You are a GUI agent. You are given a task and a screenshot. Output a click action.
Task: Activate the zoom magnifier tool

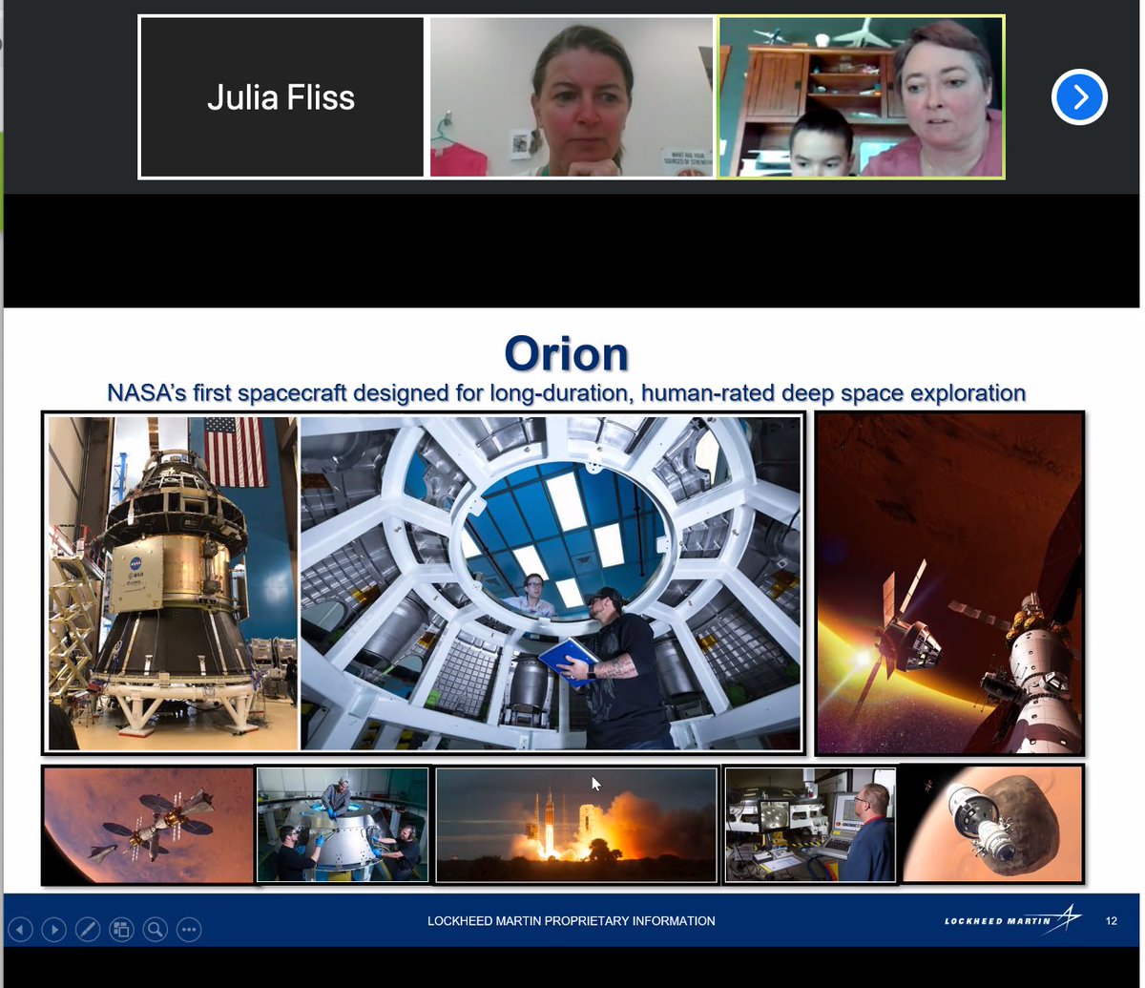(155, 928)
